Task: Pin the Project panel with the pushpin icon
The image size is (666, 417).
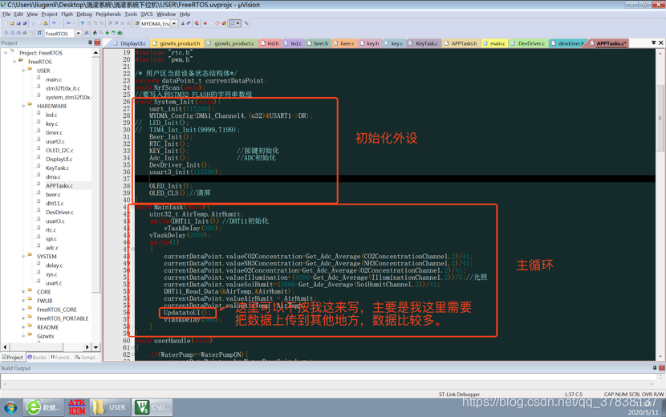Action: click(x=90, y=43)
